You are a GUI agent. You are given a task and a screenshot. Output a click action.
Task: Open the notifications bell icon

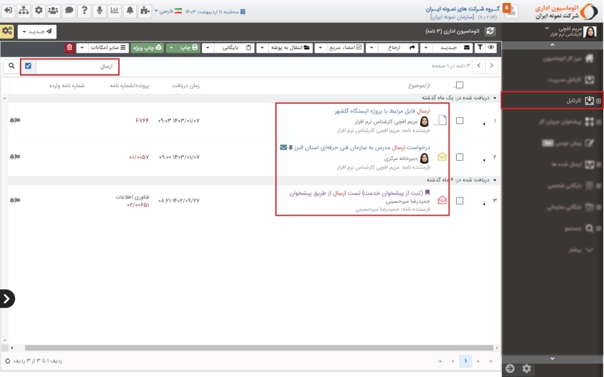click(x=129, y=10)
